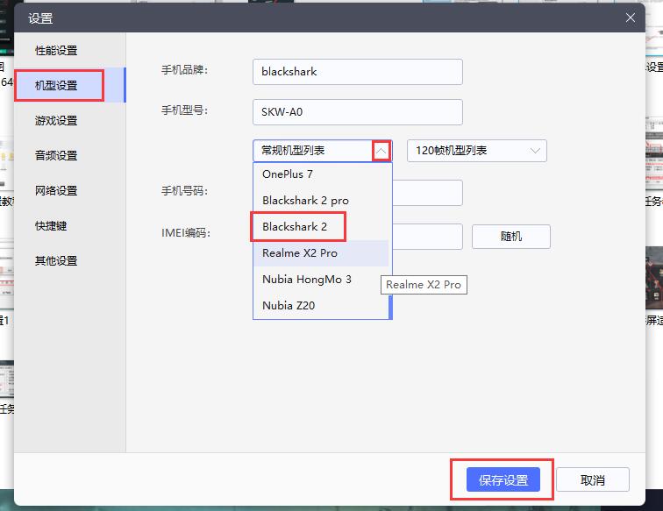
Task: Click 保存设置 button
Action: tap(503, 479)
